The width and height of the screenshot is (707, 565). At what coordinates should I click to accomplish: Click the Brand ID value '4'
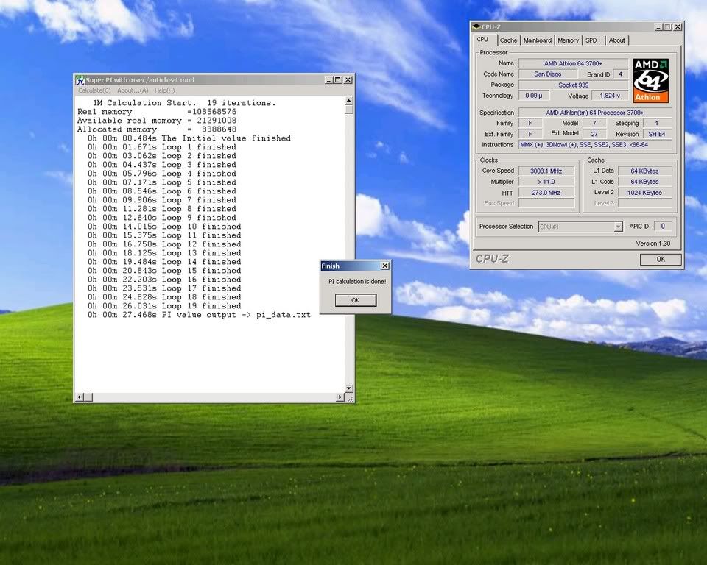click(620, 74)
